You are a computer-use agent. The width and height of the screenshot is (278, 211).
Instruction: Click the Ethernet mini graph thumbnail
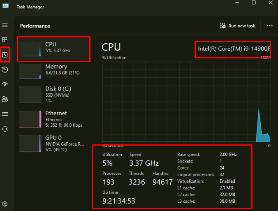(30, 119)
